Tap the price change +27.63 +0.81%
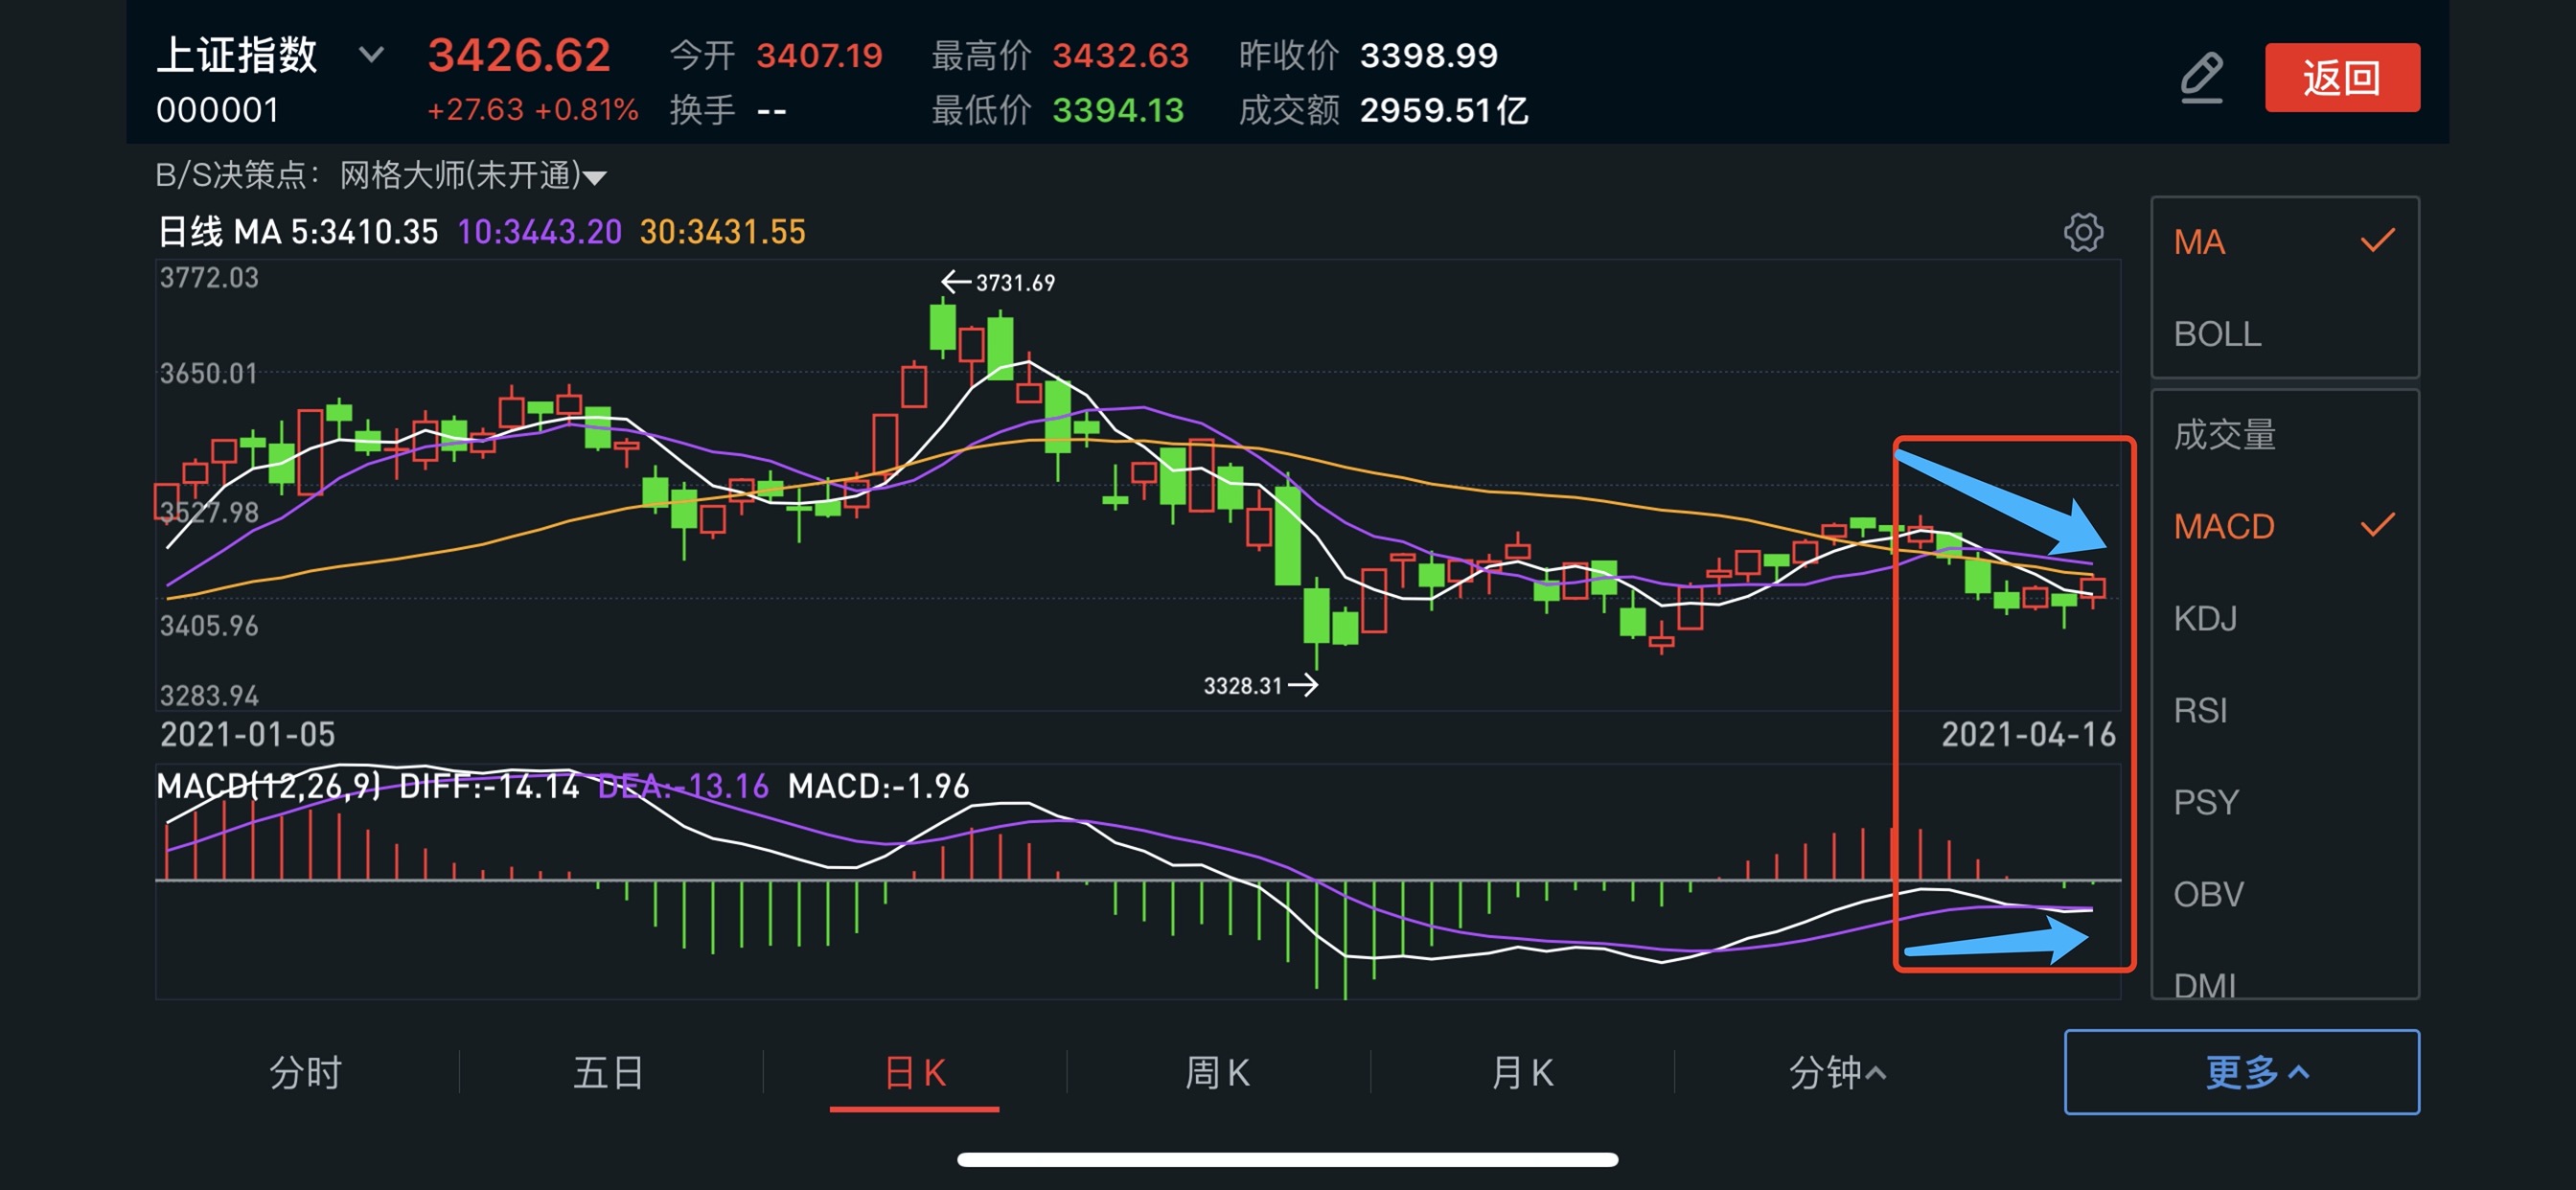The height and width of the screenshot is (1190, 2576). click(x=532, y=110)
